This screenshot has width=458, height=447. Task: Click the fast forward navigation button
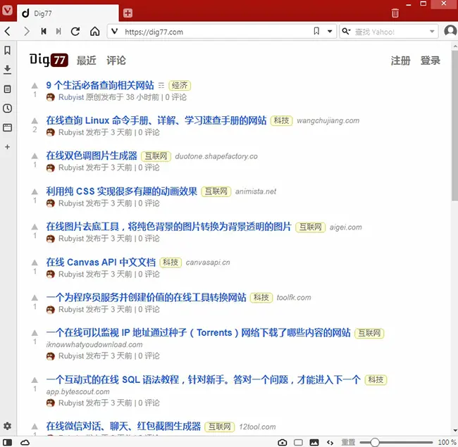pos(58,31)
